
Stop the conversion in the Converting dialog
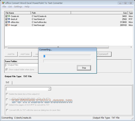click(84, 68)
